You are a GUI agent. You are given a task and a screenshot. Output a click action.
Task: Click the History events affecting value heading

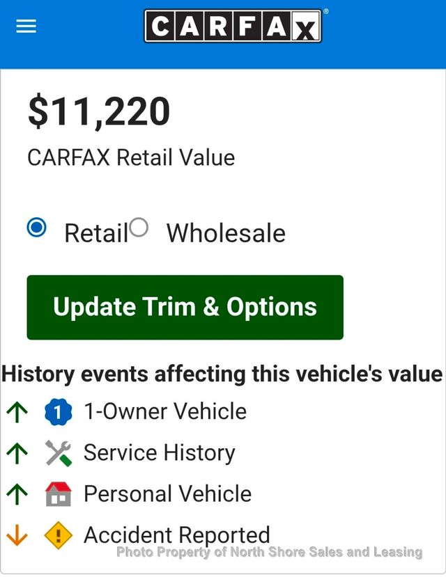point(222,374)
